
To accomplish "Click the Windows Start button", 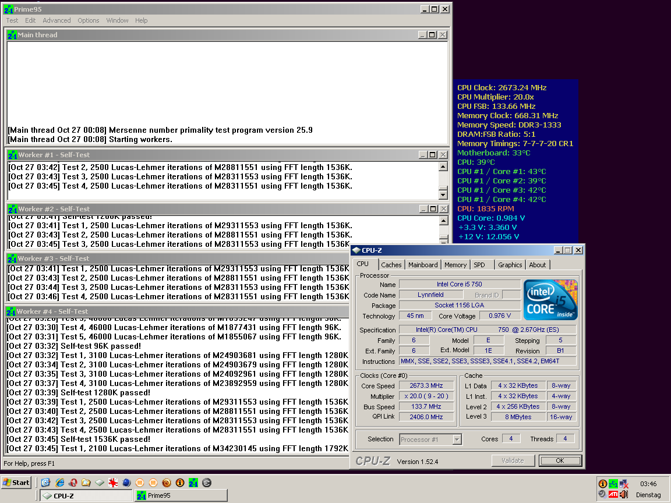I will 16,483.
